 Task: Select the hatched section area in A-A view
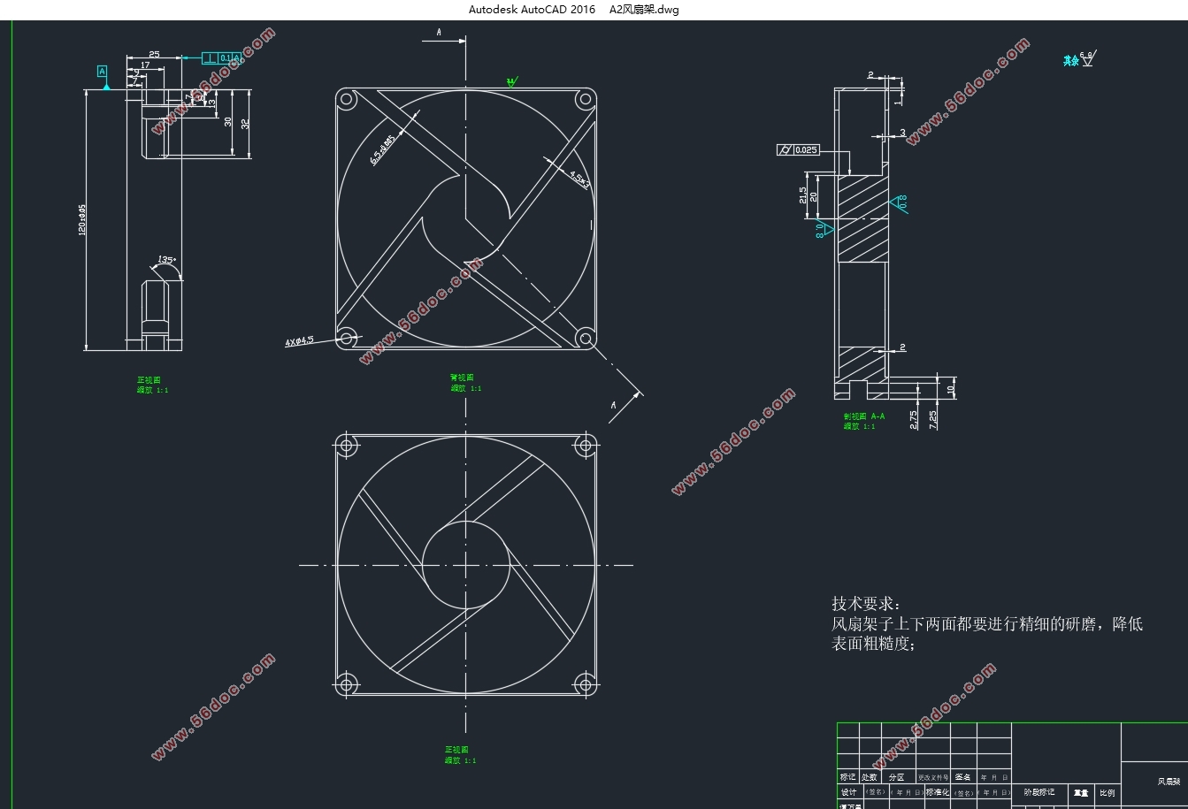[x=862, y=218]
